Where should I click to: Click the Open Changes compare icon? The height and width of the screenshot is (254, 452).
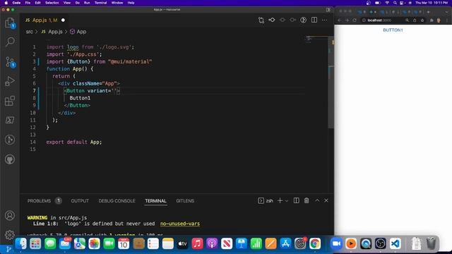coord(261,20)
